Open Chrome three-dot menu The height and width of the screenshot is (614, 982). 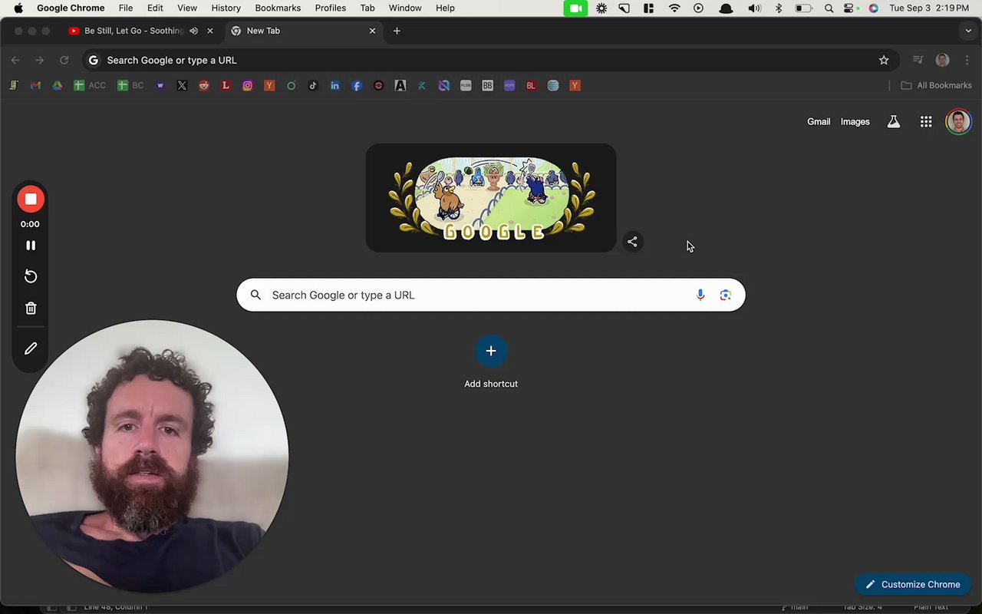967,60
